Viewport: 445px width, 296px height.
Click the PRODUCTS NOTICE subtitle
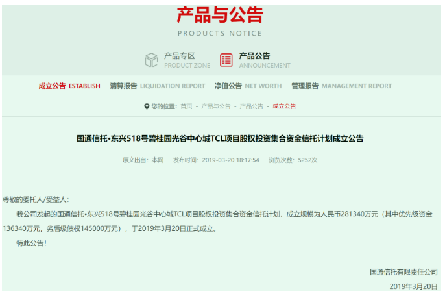click(x=220, y=33)
